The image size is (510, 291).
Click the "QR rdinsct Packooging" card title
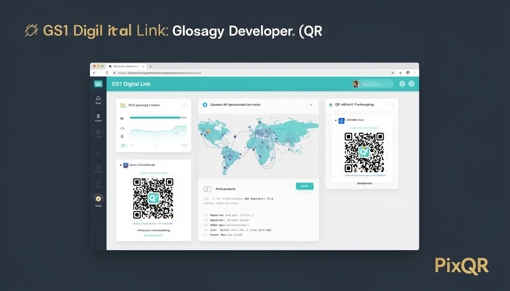click(x=354, y=105)
